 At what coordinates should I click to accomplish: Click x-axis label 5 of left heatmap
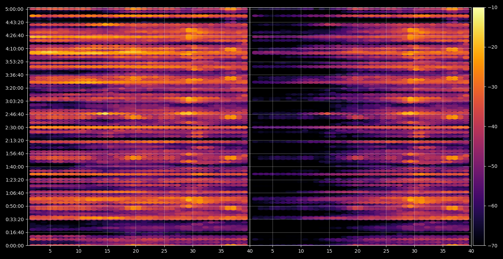(x=50, y=251)
